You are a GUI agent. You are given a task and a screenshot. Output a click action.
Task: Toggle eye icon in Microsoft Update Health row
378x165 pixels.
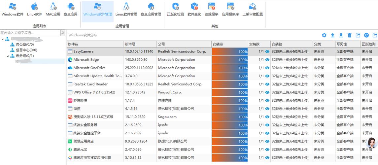267,76
